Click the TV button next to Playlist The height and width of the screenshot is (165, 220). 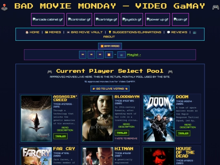pyautogui.click(x=121, y=55)
